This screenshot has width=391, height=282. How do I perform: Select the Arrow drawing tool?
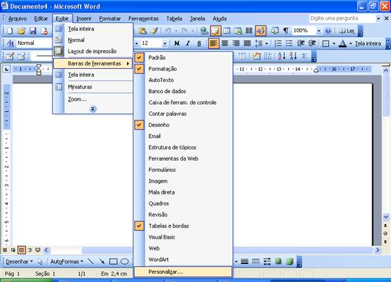coord(102,261)
